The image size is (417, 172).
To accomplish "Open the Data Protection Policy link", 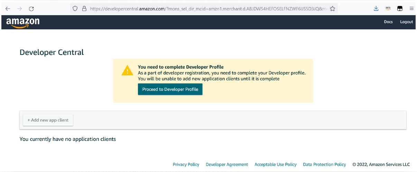I will pos(324,164).
